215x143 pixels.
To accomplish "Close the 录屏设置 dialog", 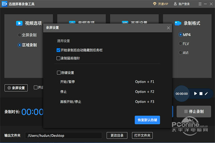I will 168,28.
